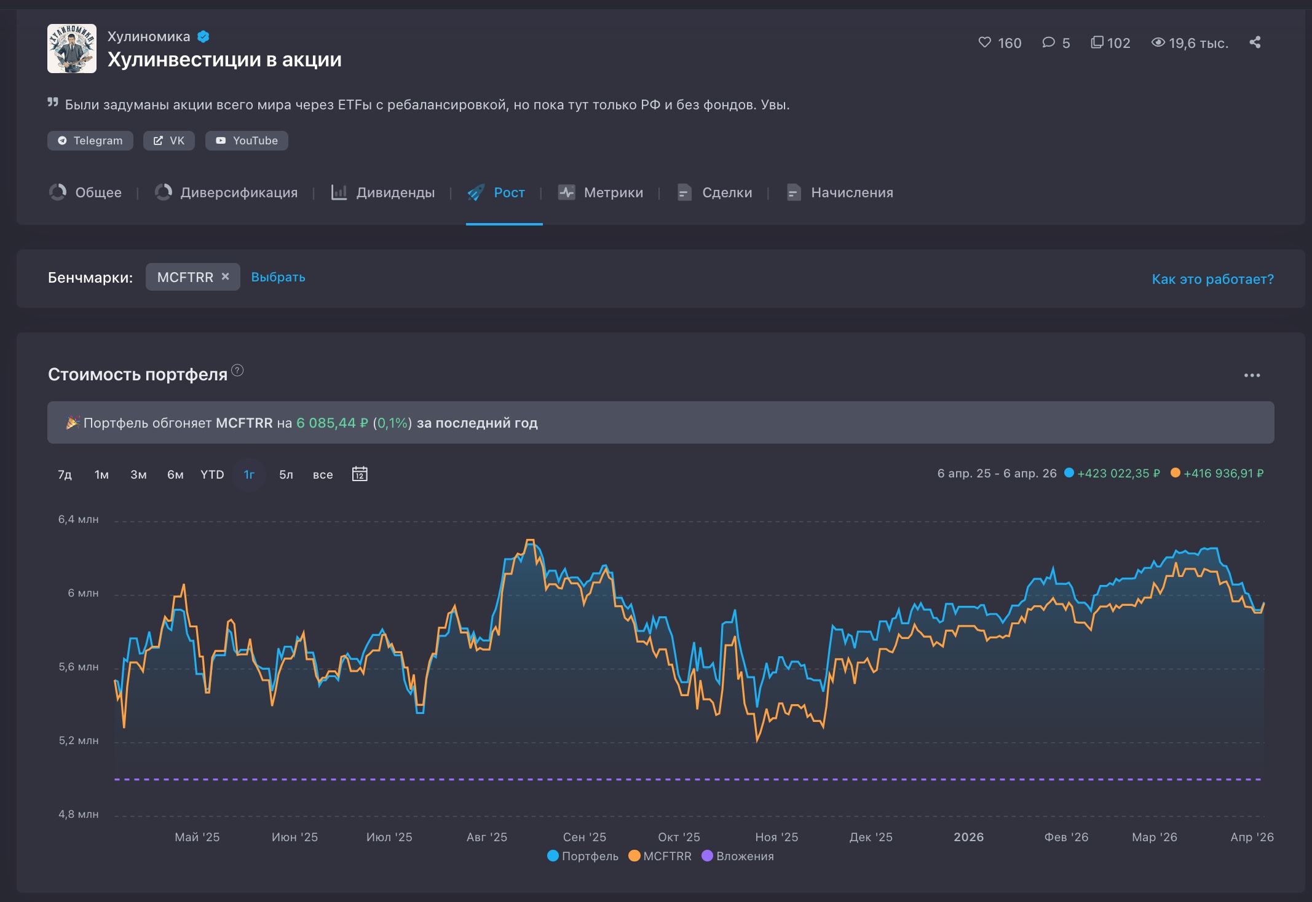The height and width of the screenshot is (902, 1312).
Task: Open the Telegram link button
Action: click(90, 141)
